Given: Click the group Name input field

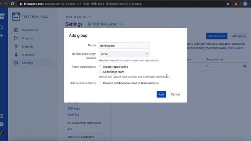Looking at the screenshot, I should point(124,45).
